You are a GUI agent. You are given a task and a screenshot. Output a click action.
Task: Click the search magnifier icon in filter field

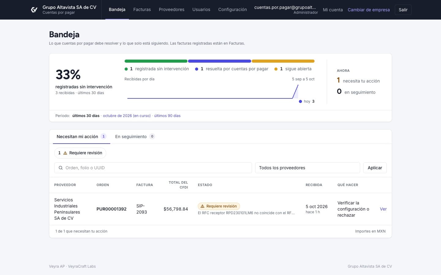click(61, 168)
